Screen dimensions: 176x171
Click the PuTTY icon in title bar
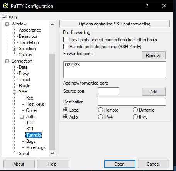pyautogui.click(x=6, y=6)
